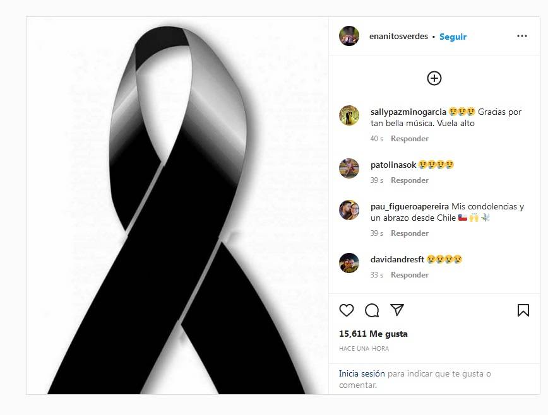The width and height of the screenshot is (548, 415).
Task: Reply to patolinasok's comment
Action: pos(410,180)
